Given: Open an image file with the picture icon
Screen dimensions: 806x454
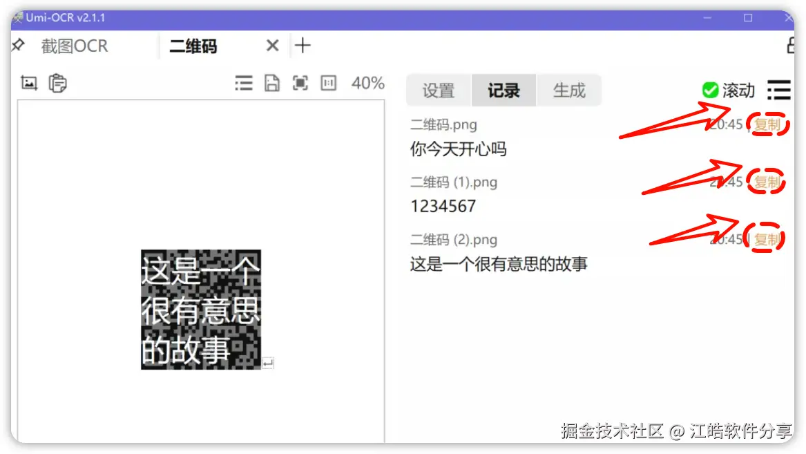Looking at the screenshot, I should pyautogui.click(x=29, y=83).
